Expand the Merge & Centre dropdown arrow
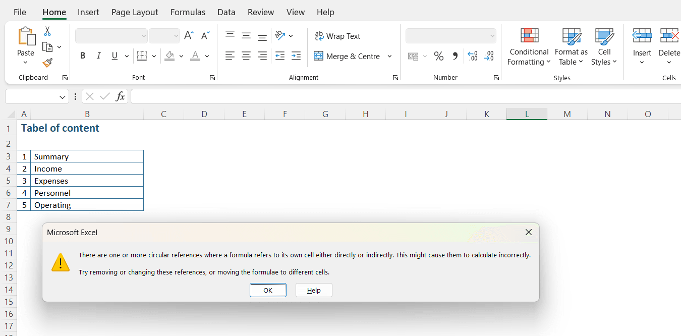The height and width of the screenshot is (336, 681). (x=389, y=57)
